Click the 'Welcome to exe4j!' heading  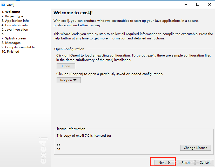[x=73, y=13]
